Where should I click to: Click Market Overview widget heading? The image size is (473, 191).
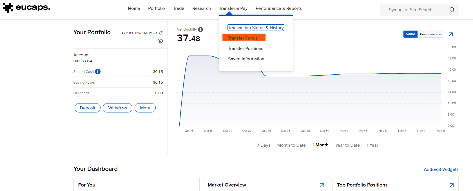[x=227, y=185]
